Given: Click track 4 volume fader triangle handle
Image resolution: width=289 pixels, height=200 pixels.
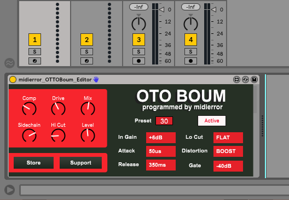Looking at the screenshot, I should (x=213, y=10).
